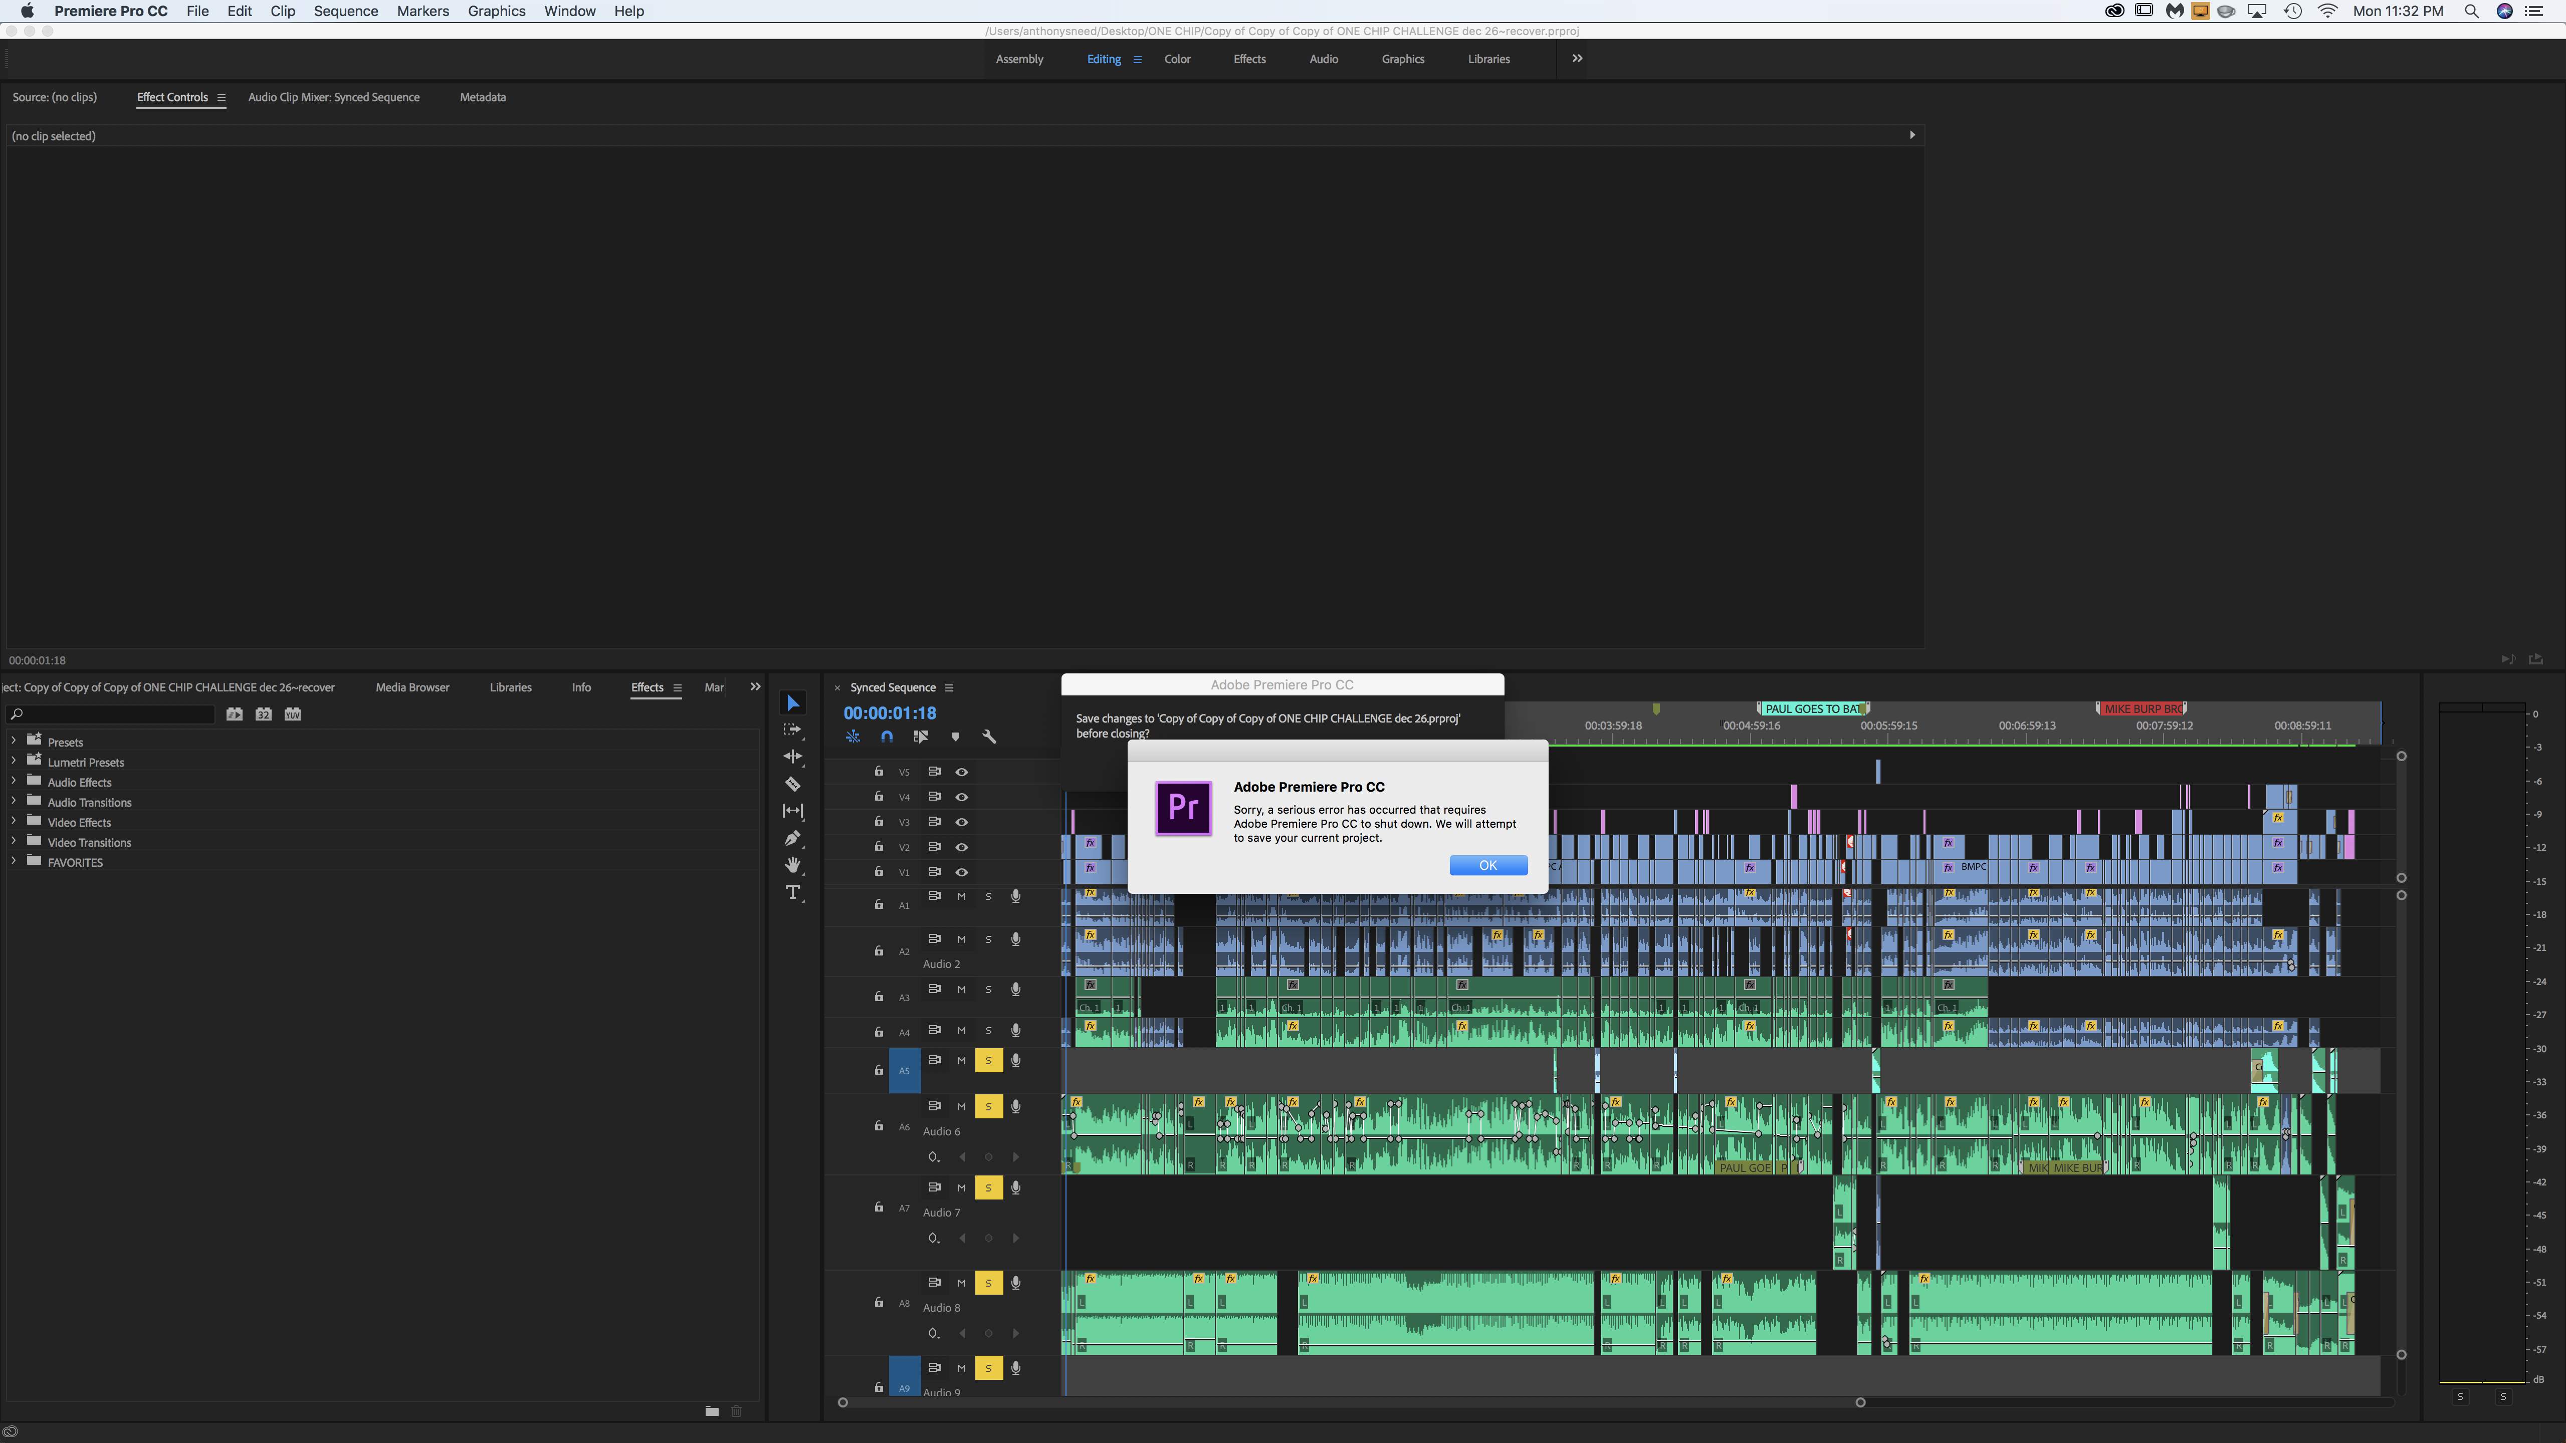The image size is (2566, 1443).
Task: Select the Slip tool
Action: [x=793, y=811]
